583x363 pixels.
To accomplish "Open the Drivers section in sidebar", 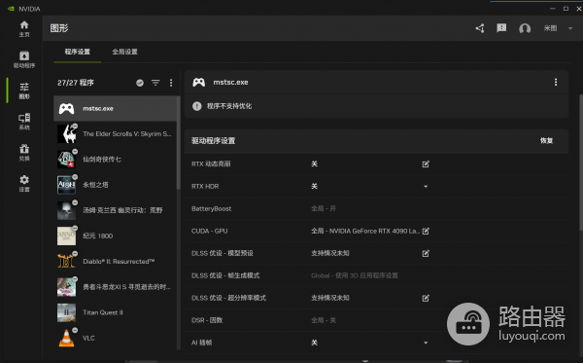I will [24, 59].
